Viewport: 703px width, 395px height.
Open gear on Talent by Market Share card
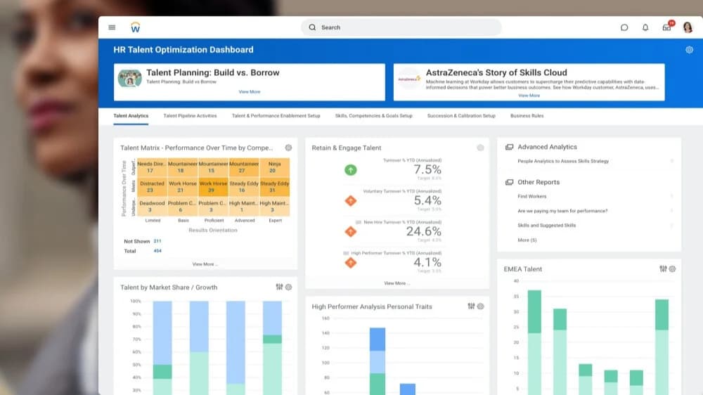289,287
